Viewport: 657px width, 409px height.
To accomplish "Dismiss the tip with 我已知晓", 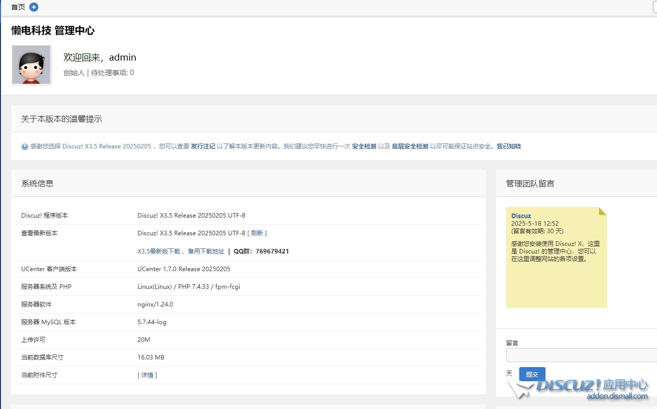I will tap(509, 146).
